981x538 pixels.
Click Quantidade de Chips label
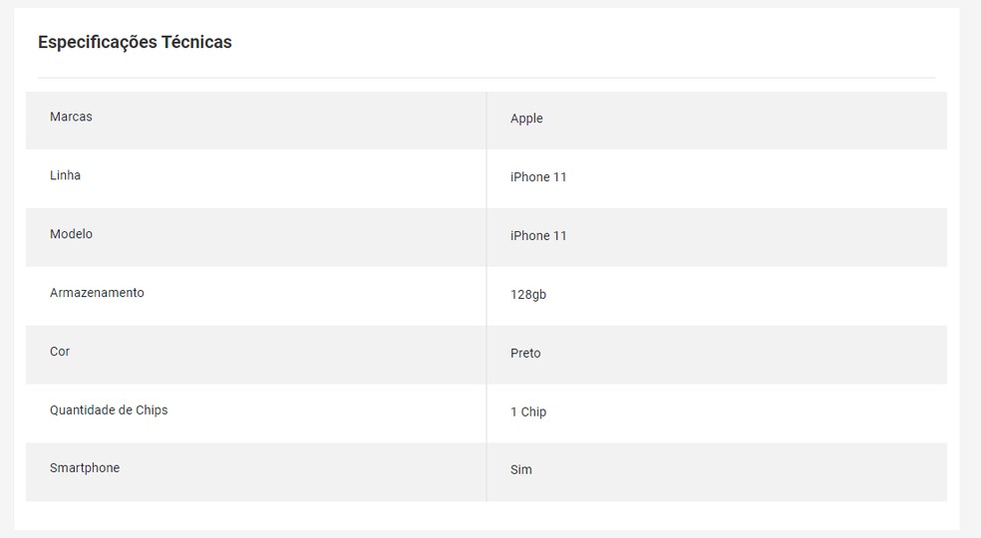(109, 410)
